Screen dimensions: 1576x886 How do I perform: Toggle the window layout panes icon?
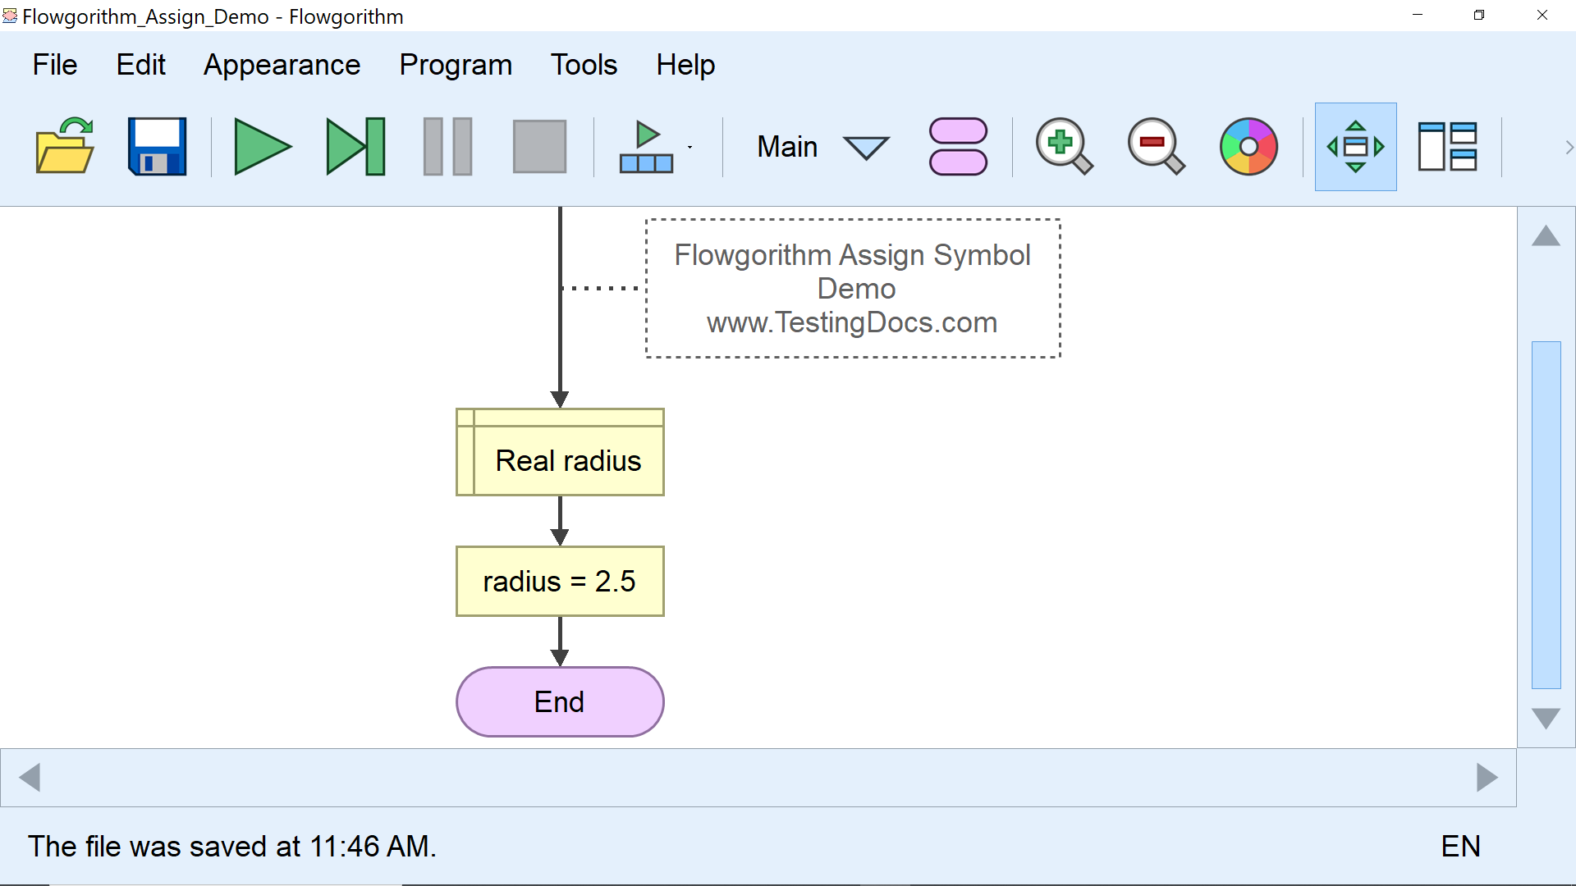[x=1447, y=147]
